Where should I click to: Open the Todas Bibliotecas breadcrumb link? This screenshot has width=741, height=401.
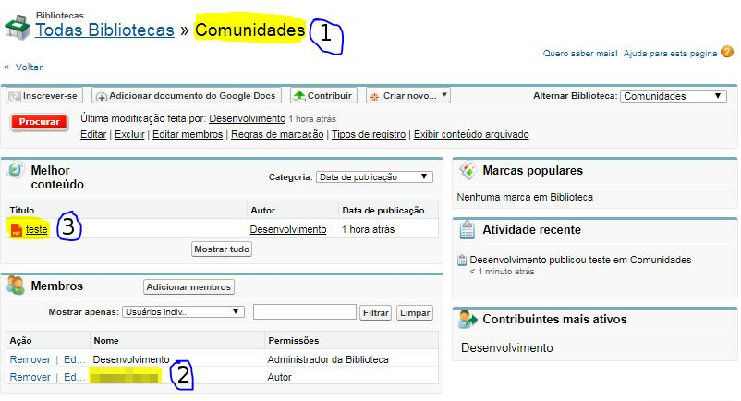pyautogui.click(x=105, y=30)
